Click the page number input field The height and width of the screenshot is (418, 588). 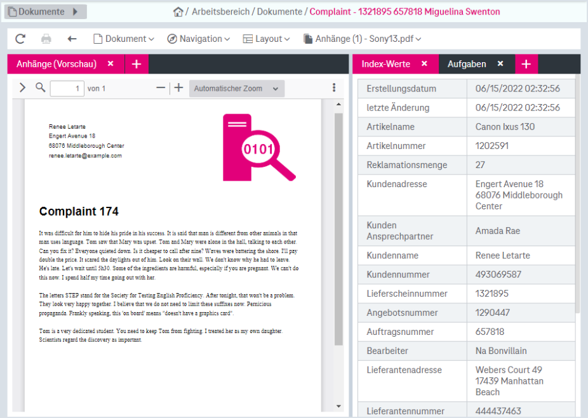(x=67, y=88)
